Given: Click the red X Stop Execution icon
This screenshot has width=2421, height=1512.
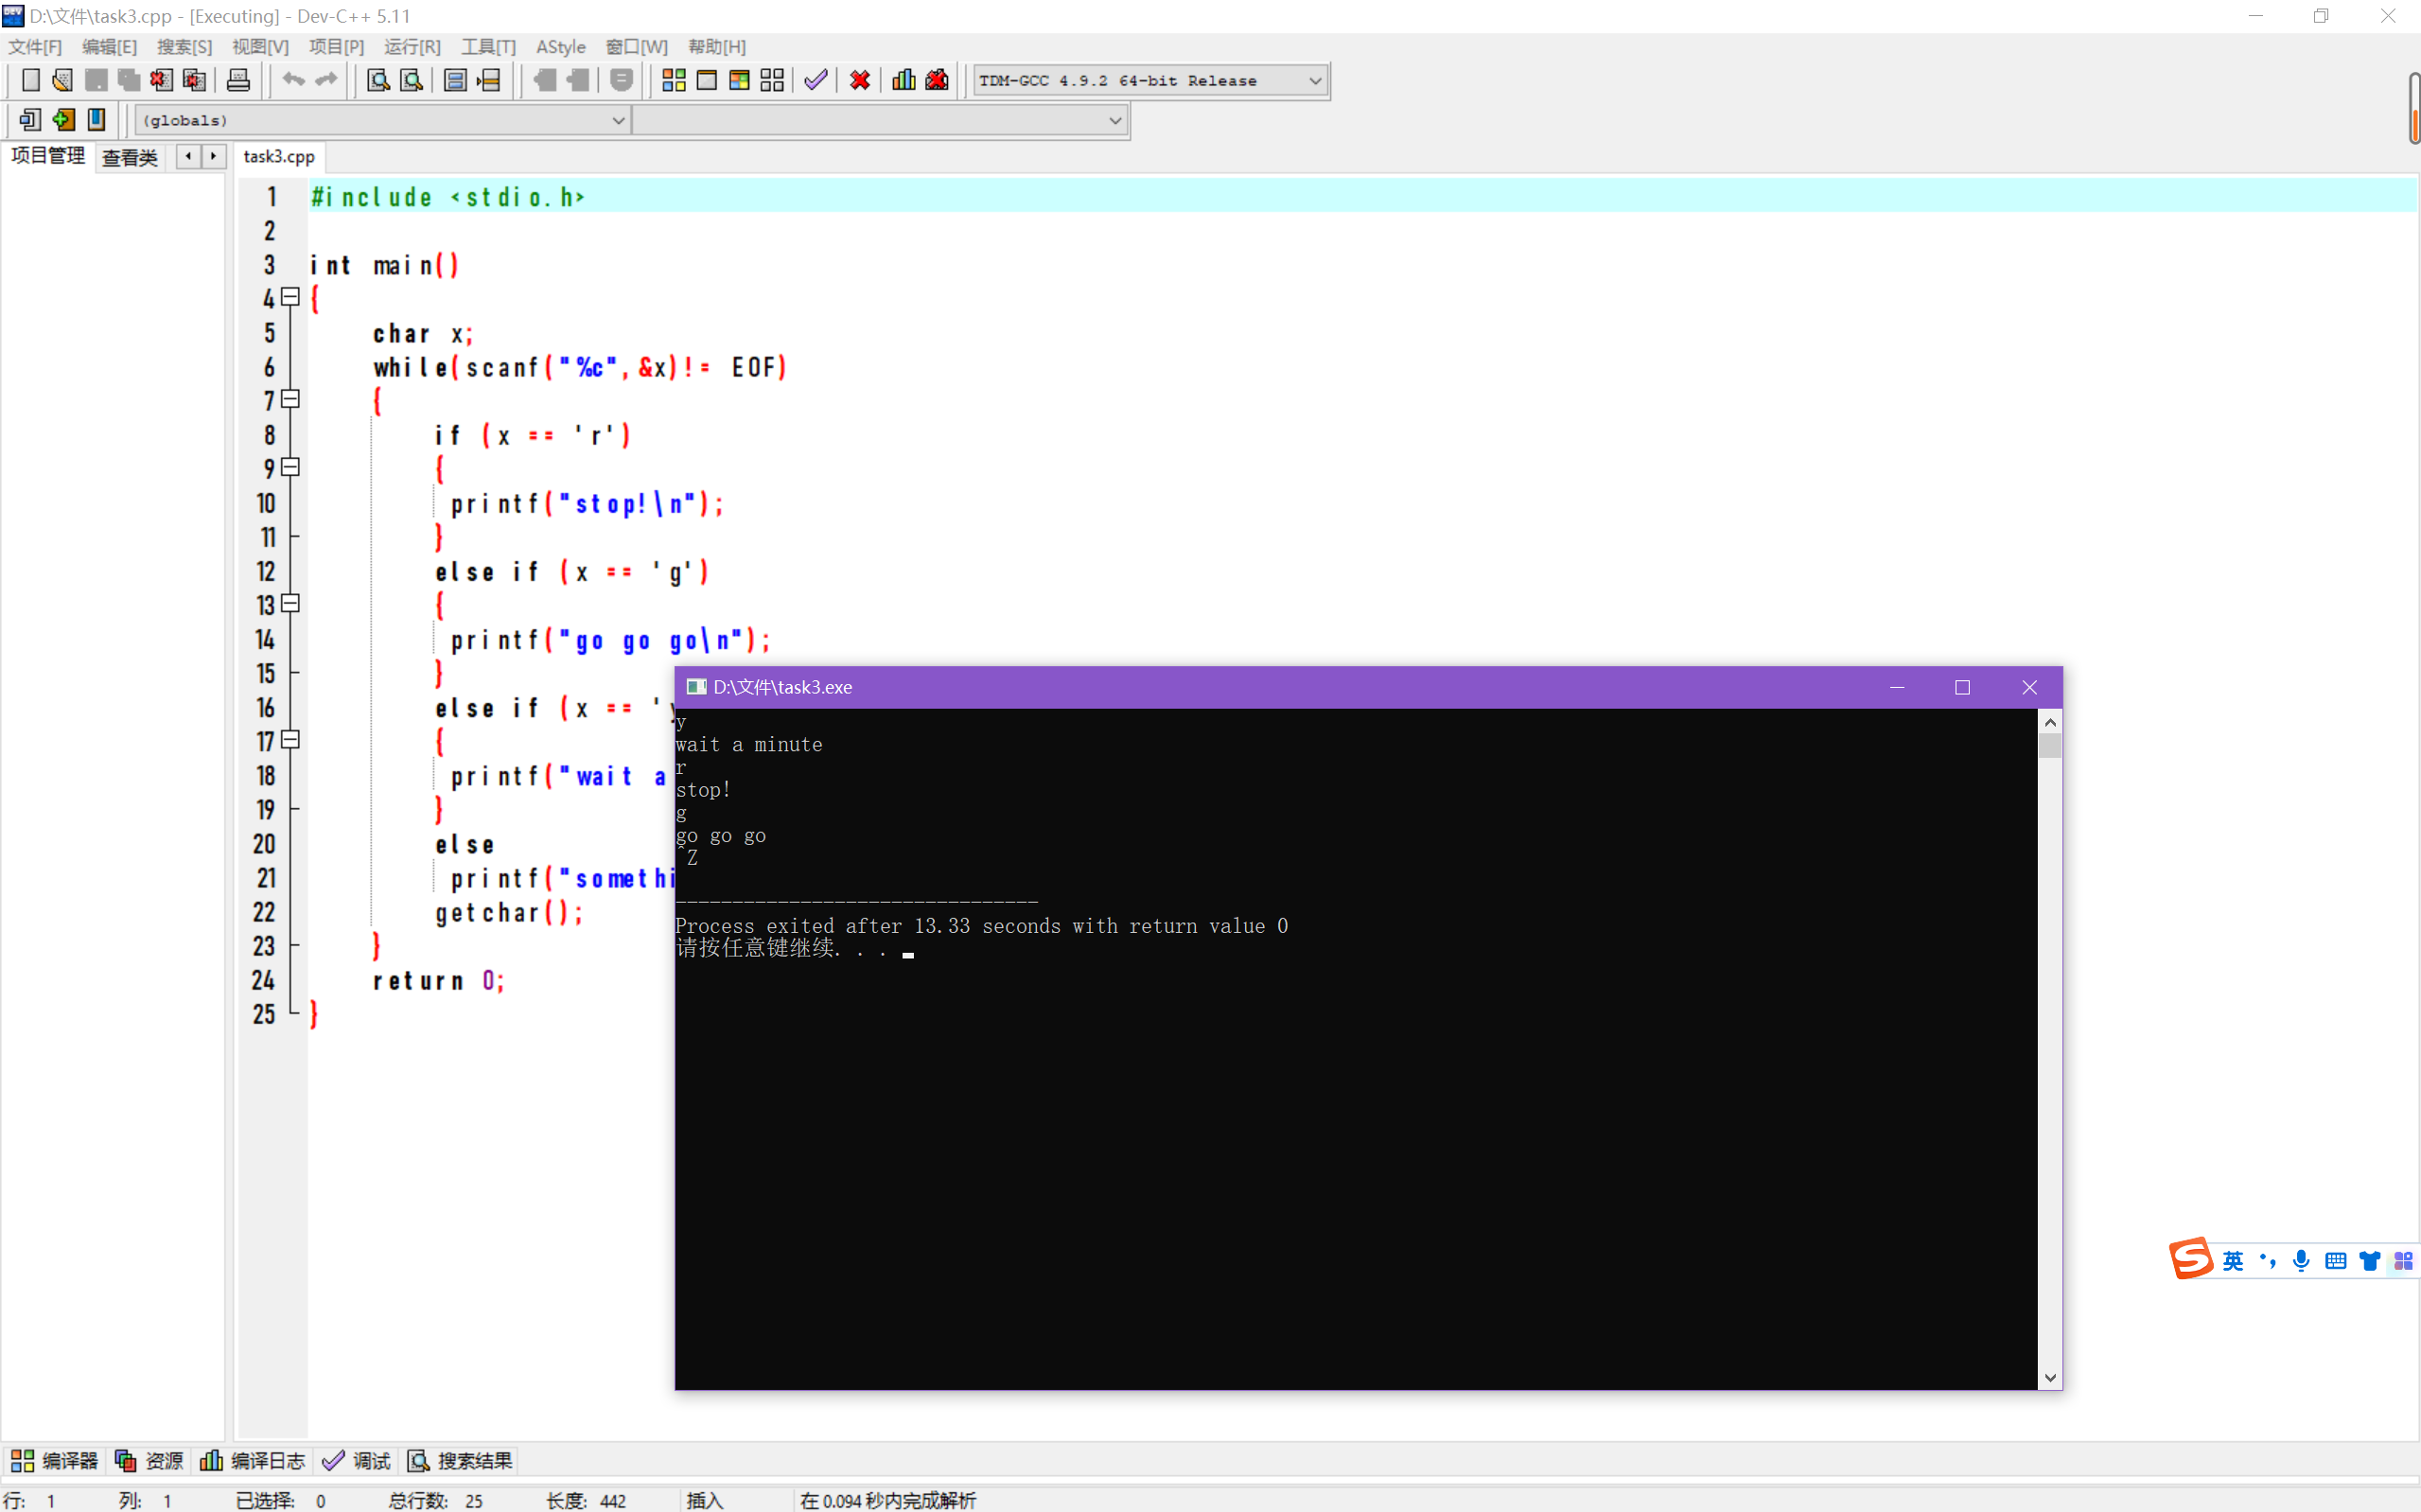Looking at the screenshot, I should (860, 80).
